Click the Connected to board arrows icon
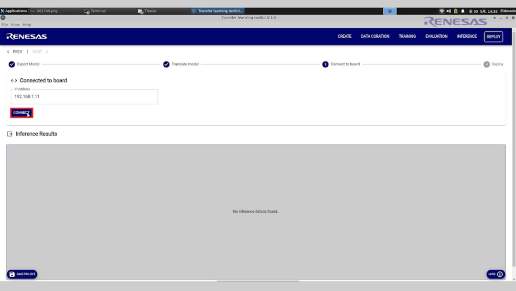 click(x=14, y=81)
